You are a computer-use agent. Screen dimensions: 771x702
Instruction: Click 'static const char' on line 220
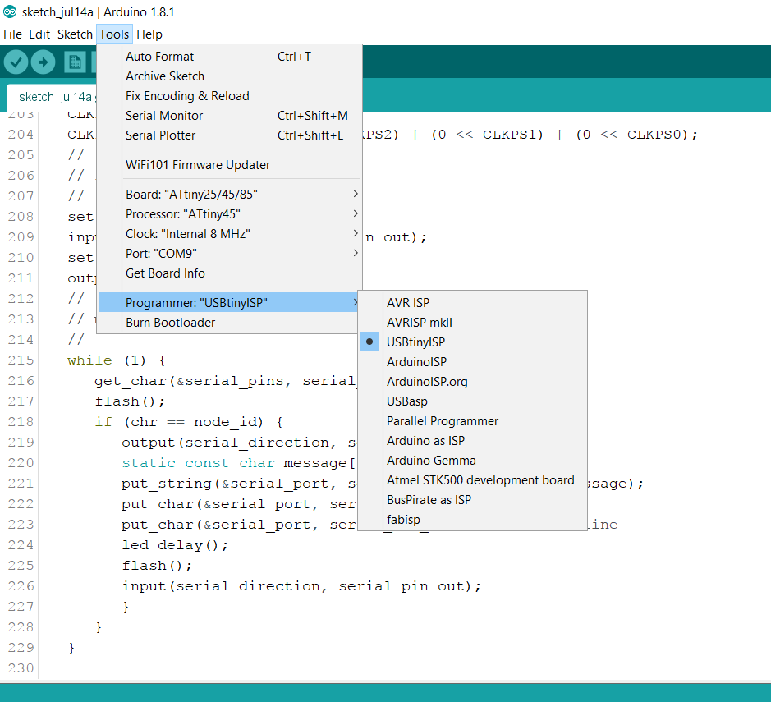[x=198, y=463]
